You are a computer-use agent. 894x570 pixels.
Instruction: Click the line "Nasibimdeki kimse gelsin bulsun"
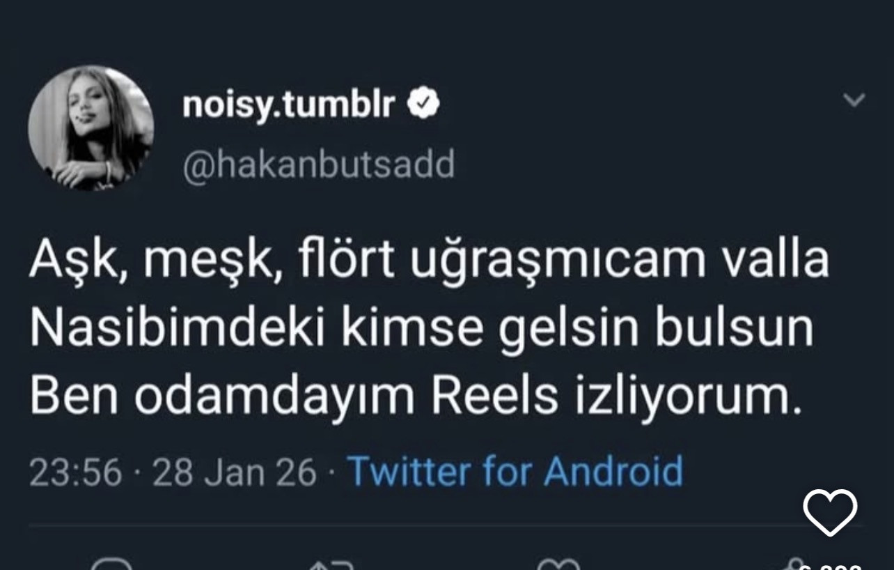pos(421,328)
